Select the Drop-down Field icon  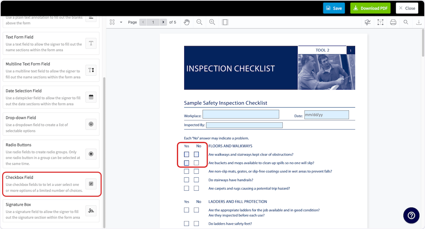pyautogui.click(x=91, y=124)
